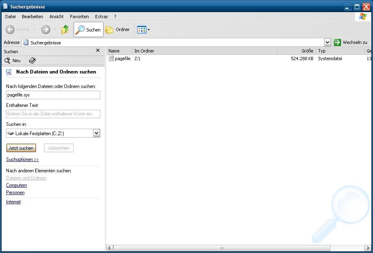The width and height of the screenshot is (373, 253).
Task: Open the views (Ansichten) icon menu
Action: (144, 30)
